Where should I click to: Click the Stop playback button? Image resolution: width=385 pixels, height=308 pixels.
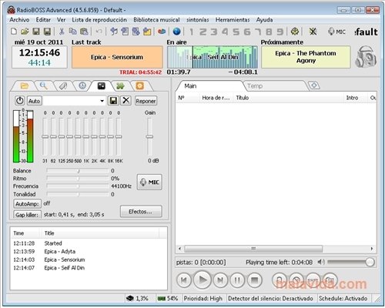click(x=255, y=280)
